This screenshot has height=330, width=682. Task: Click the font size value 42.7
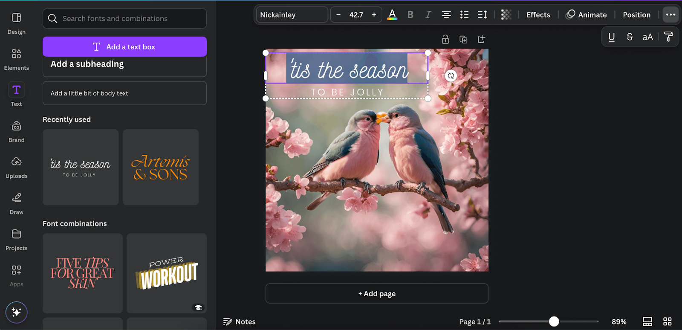pos(356,15)
